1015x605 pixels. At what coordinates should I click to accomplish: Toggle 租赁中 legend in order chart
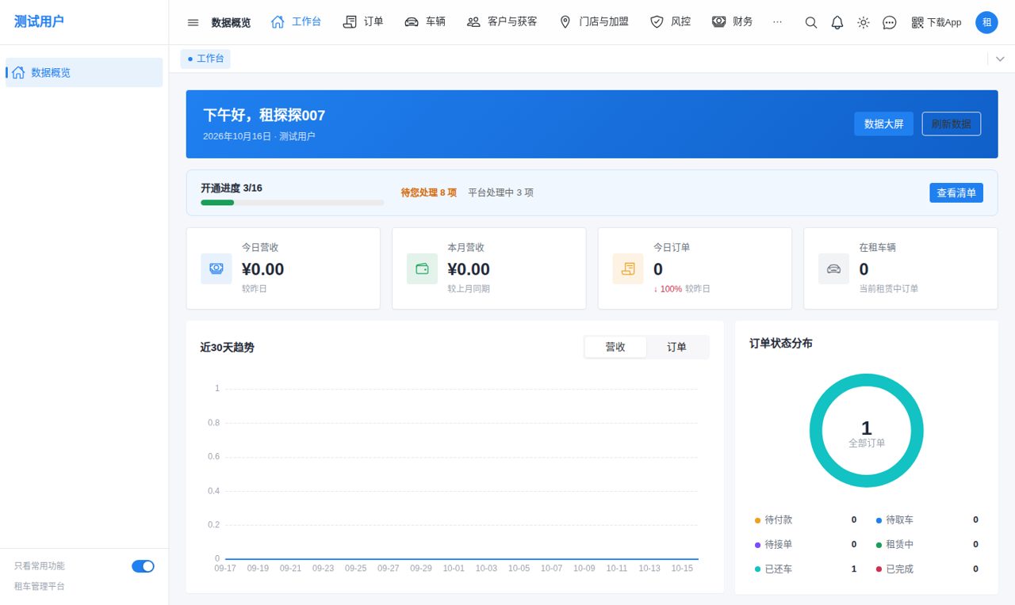click(894, 545)
